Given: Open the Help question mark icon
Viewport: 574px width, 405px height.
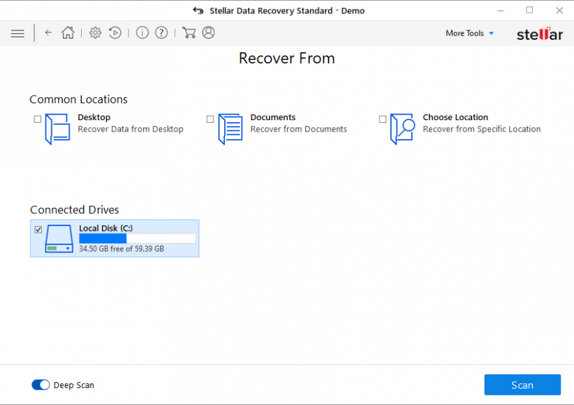Looking at the screenshot, I should pos(161,32).
